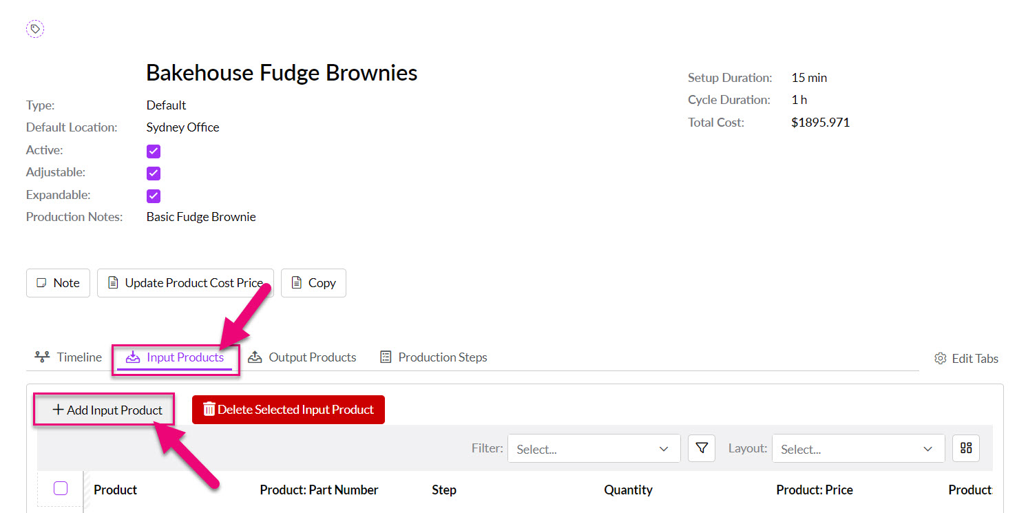The height and width of the screenshot is (513, 1017).
Task: Toggle the Adjustable checkbox
Action: 154,173
